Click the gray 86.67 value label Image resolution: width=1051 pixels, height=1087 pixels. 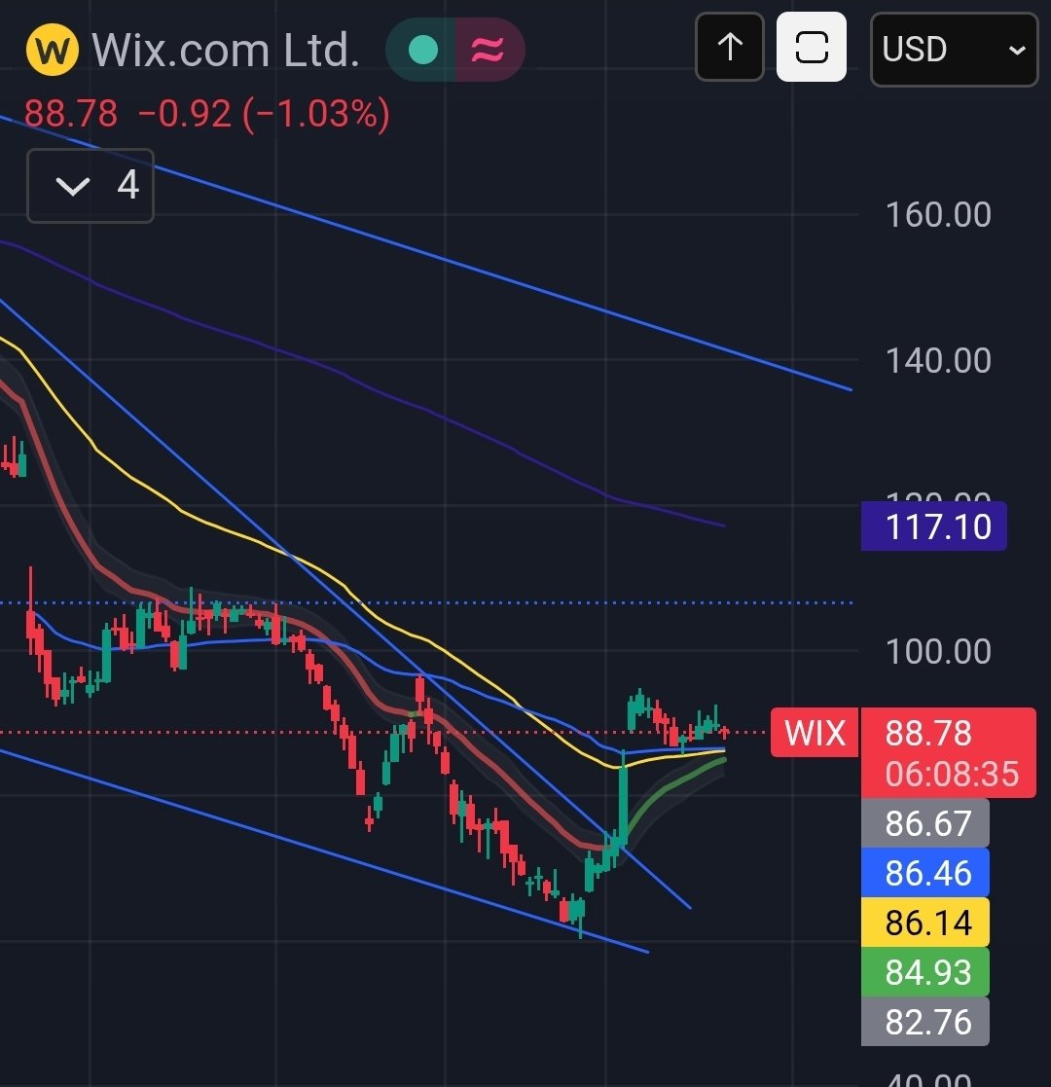924,823
